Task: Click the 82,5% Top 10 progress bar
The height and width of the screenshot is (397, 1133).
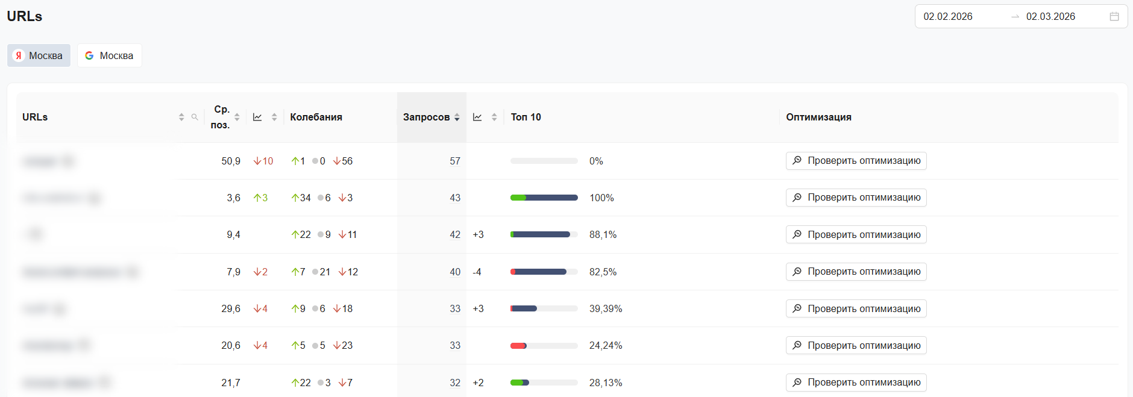Action: pos(544,272)
